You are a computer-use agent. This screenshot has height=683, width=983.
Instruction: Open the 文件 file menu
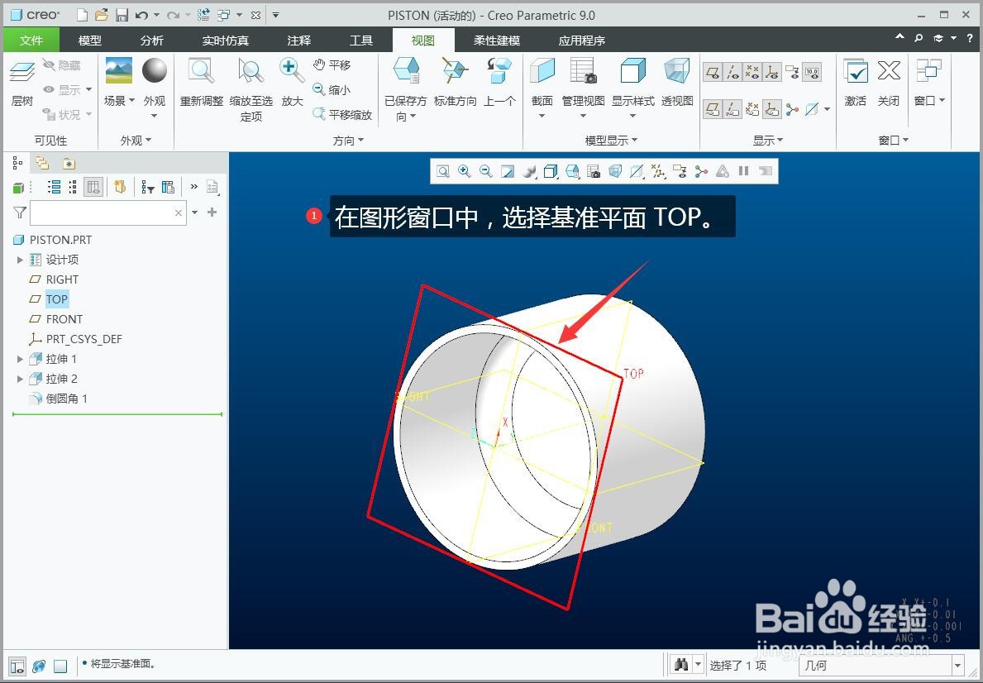(x=31, y=41)
